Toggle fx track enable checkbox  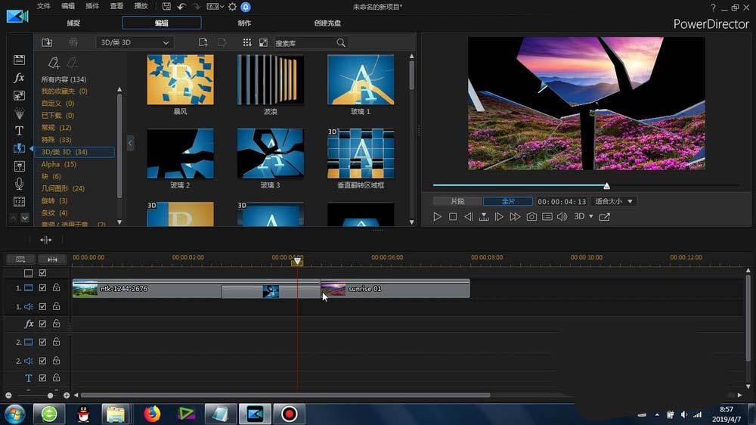tap(42, 324)
